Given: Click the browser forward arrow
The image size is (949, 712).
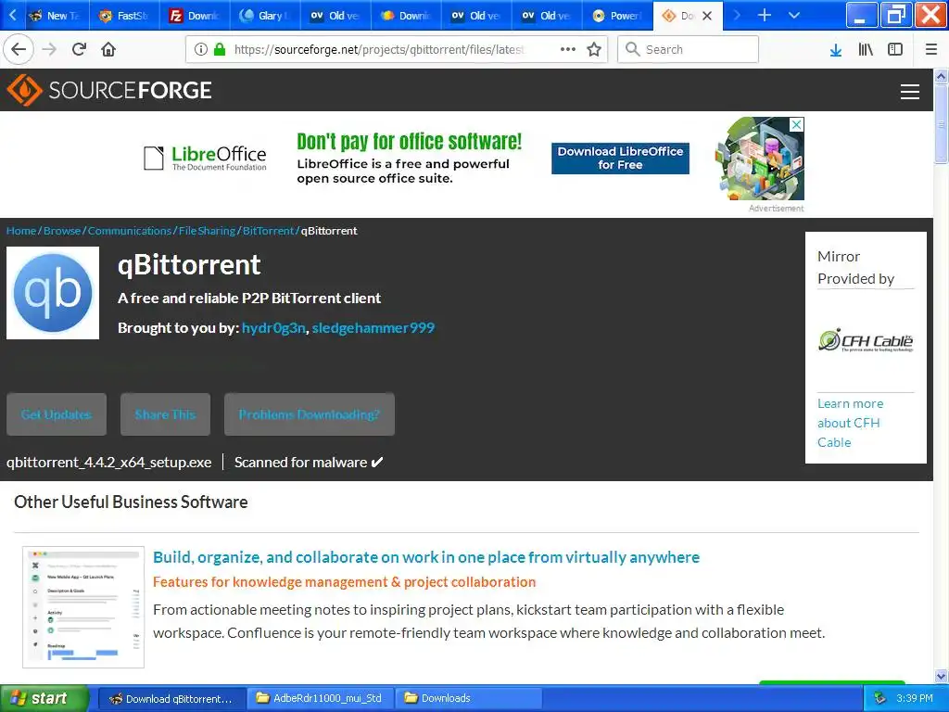Looking at the screenshot, I should click(50, 49).
